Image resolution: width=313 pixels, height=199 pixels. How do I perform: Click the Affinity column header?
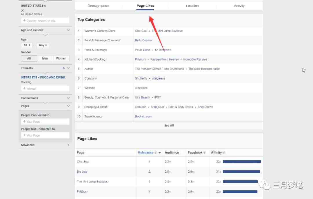coord(216,153)
